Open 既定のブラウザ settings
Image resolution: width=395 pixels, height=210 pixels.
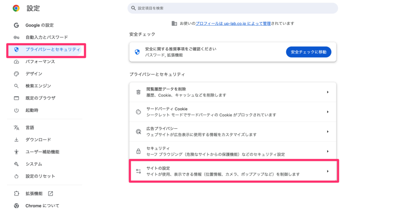tap(40, 98)
